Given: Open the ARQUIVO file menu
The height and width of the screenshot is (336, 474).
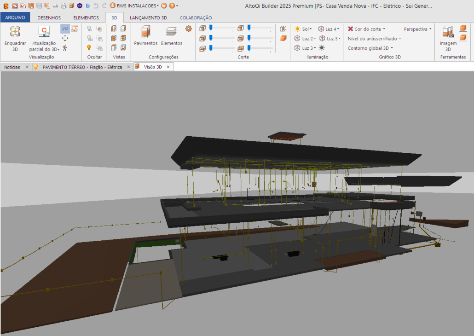Looking at the screenshot, I should point(15,17).
